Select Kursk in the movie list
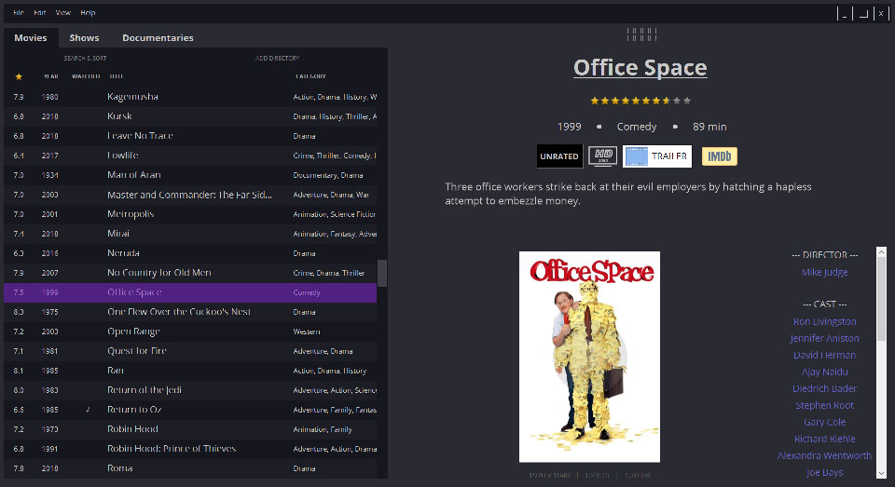 pyautogui.click(x=190, y=116)
